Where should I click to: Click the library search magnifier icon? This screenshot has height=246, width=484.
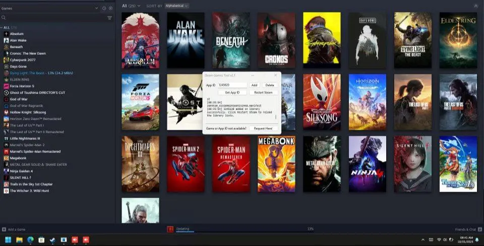click(x=4, y=18)
